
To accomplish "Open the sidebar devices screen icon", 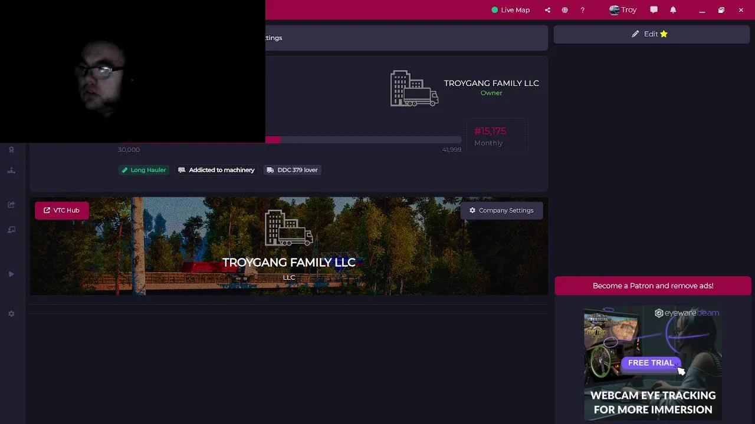I will pos(11,230).
